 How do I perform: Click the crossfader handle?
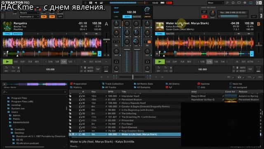(x=133, y=77)
